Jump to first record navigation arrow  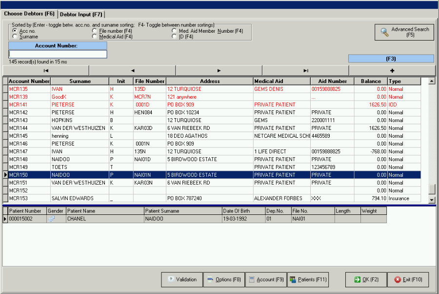[46, 70]
